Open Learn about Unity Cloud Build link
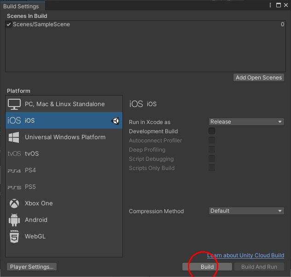 245,255
